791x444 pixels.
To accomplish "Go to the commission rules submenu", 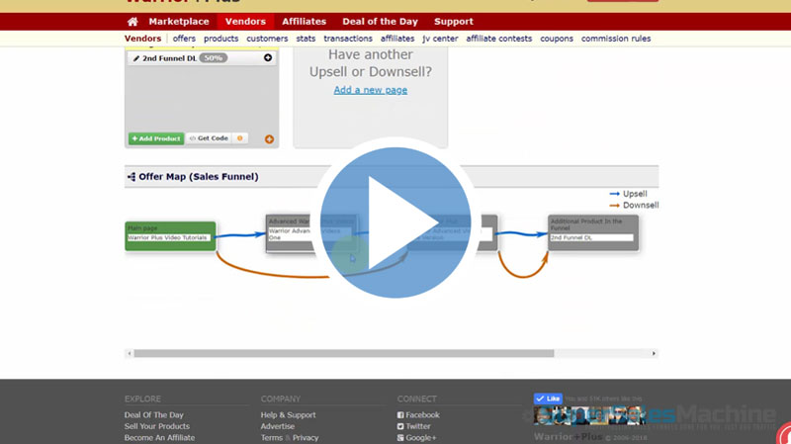I will (x=615, y=39).
